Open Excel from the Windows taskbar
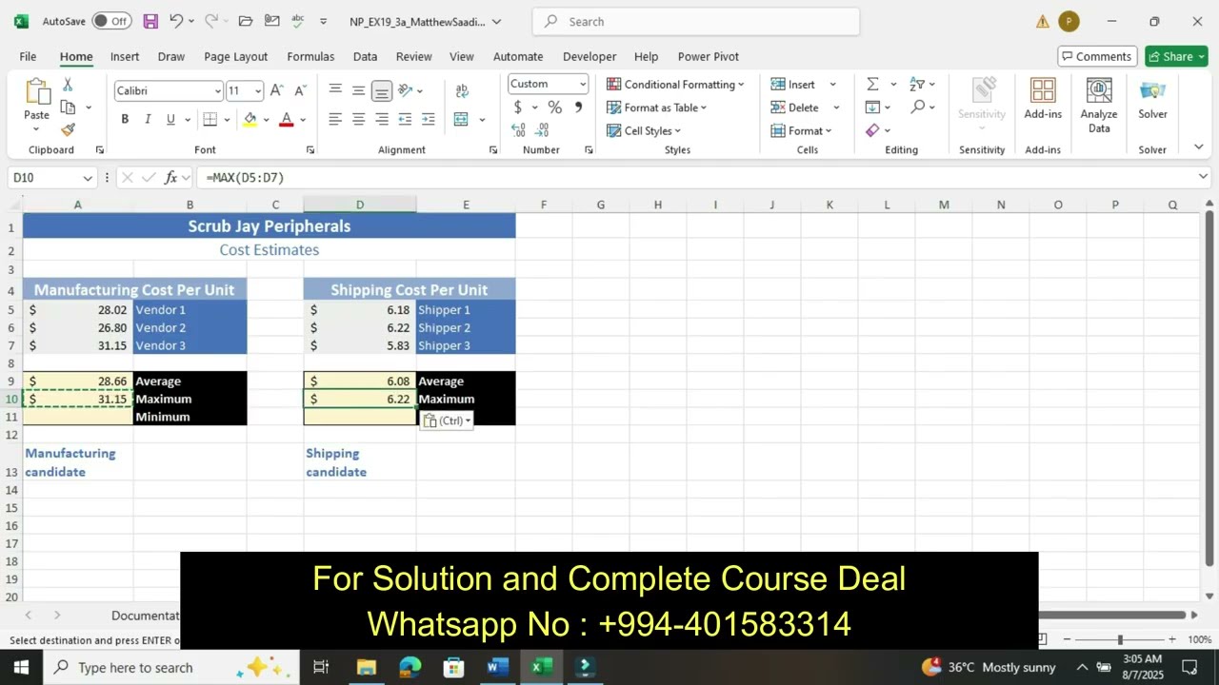Viewport: 1219px width, 685px height. click(541, 667)
